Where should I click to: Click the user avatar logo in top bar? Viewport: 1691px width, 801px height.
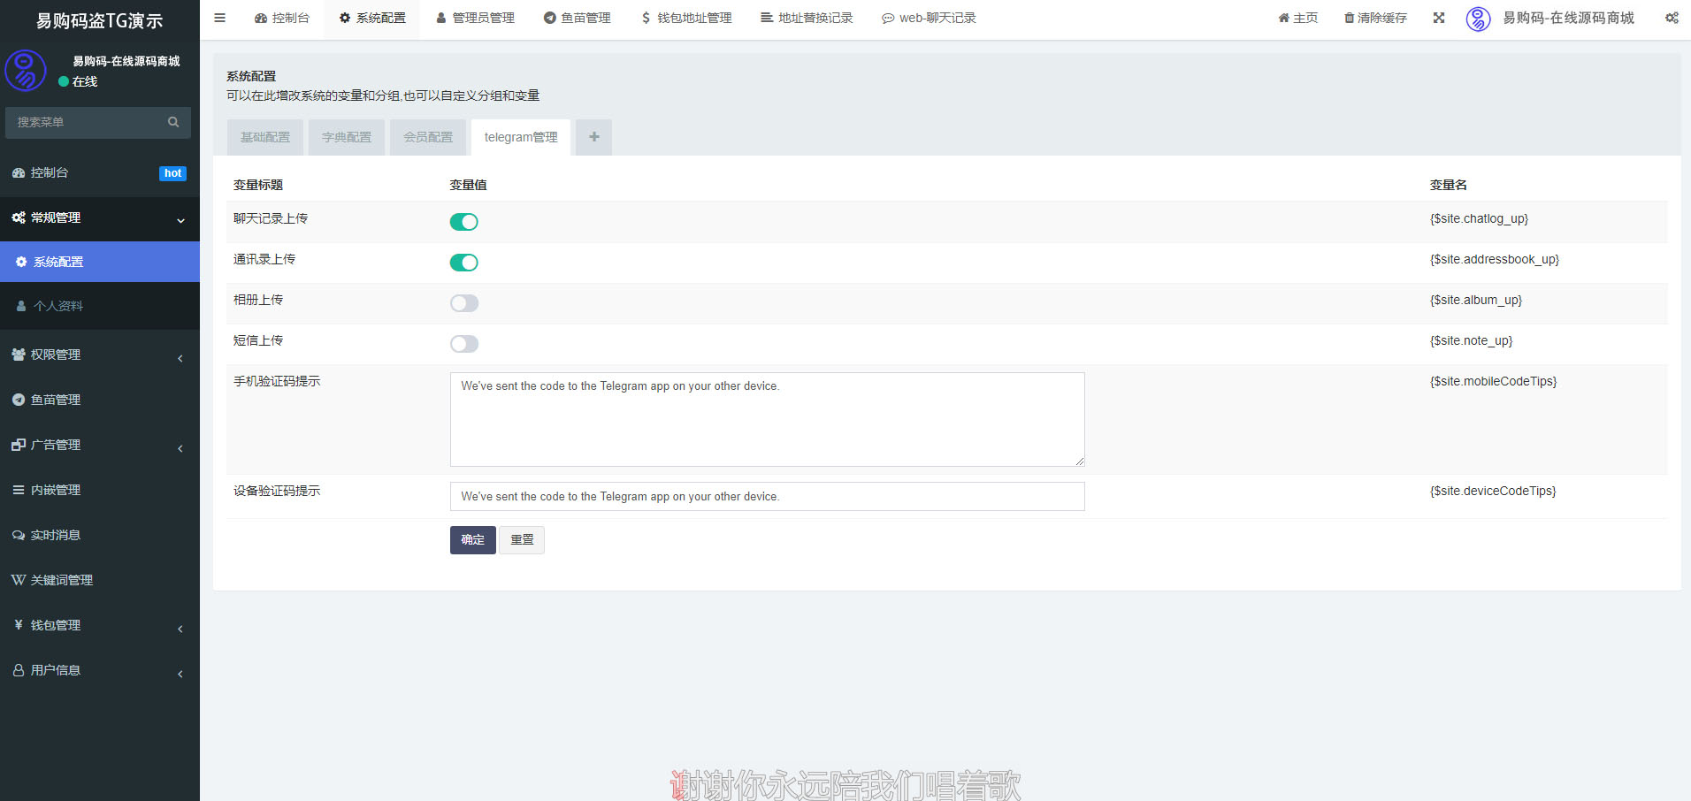click(1478, 19)
